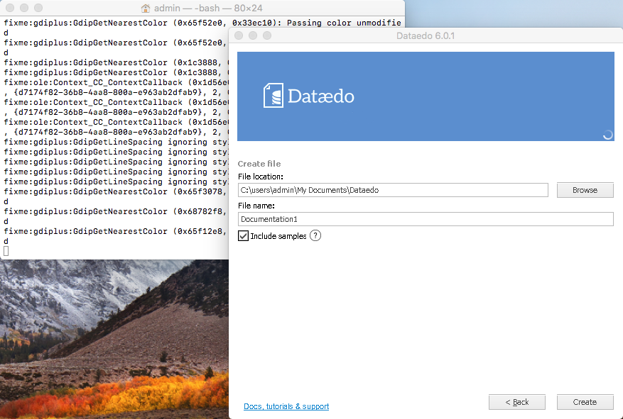Re-enable the Include samples checkbox

point(242,235)
